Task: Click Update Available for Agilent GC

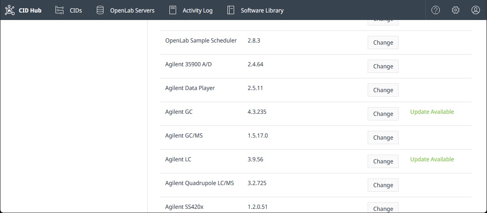Action: point(432,112)
